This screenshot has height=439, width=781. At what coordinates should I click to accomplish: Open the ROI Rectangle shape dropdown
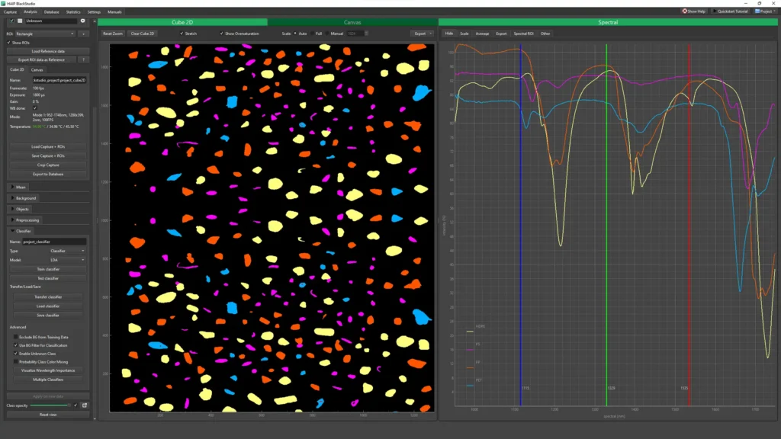(x=45, y=34)
